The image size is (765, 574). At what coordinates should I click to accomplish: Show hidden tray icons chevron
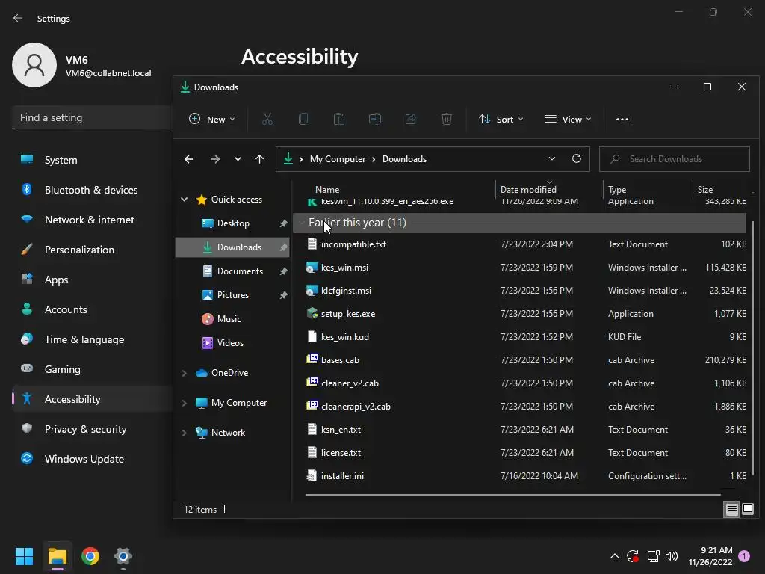click(x=615, y=556)
